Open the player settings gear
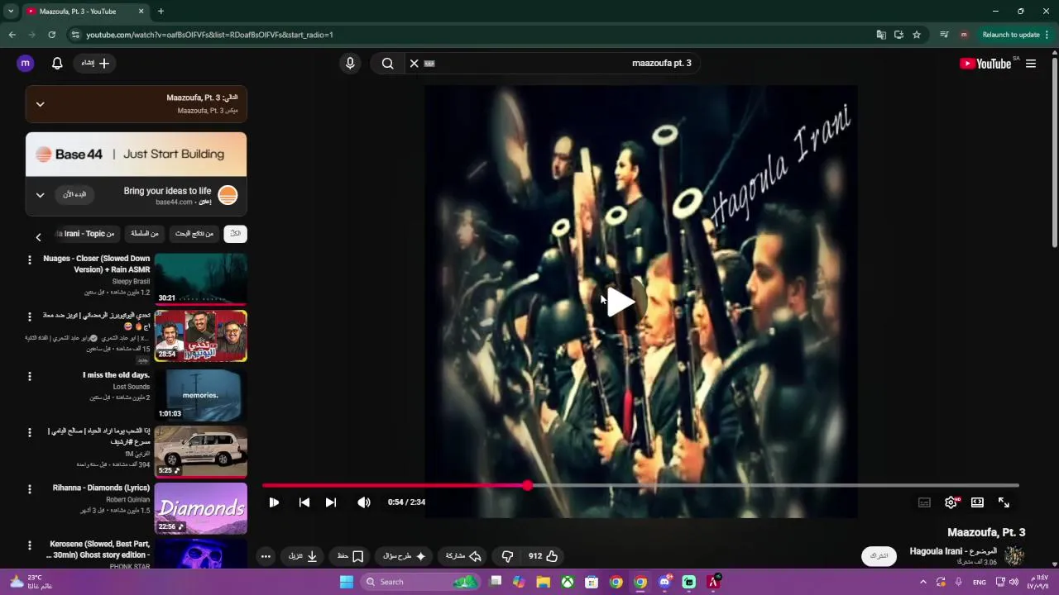1059x595 pixels. click(951, 502)
